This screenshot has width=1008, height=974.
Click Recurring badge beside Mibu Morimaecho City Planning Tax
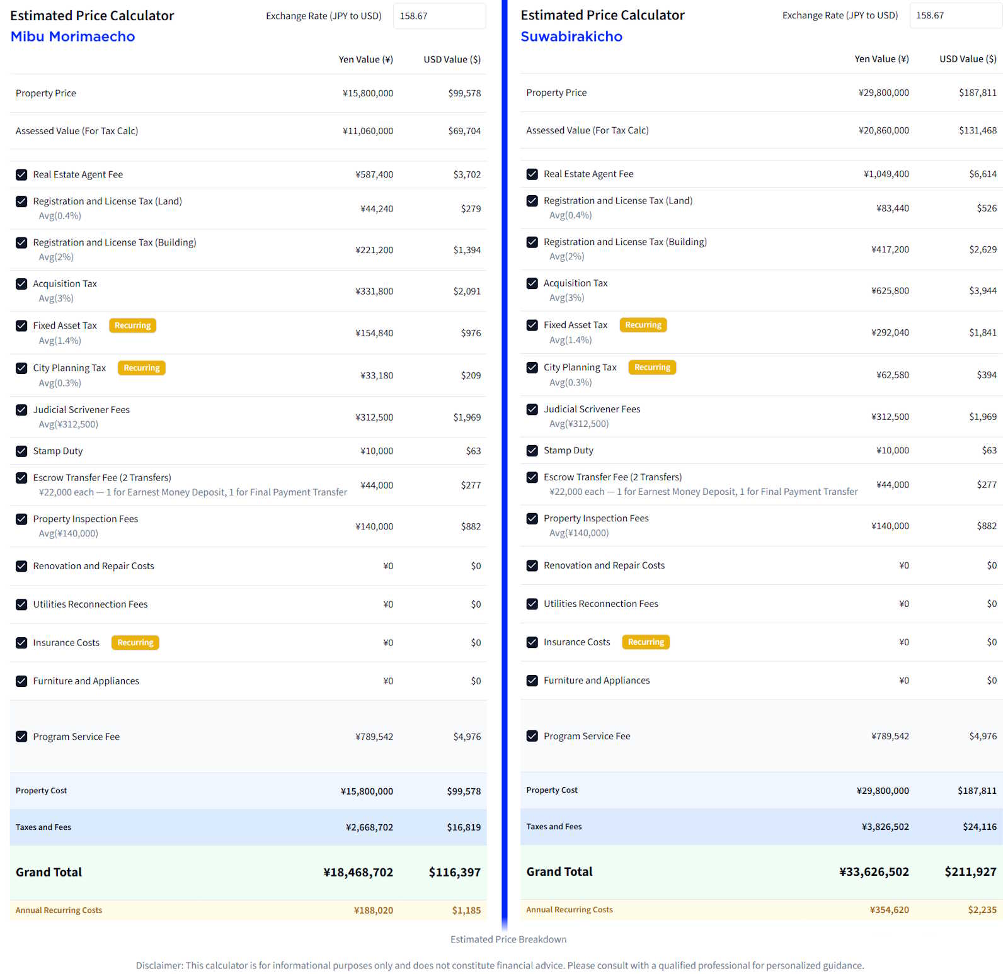click(x=141, y=368)
